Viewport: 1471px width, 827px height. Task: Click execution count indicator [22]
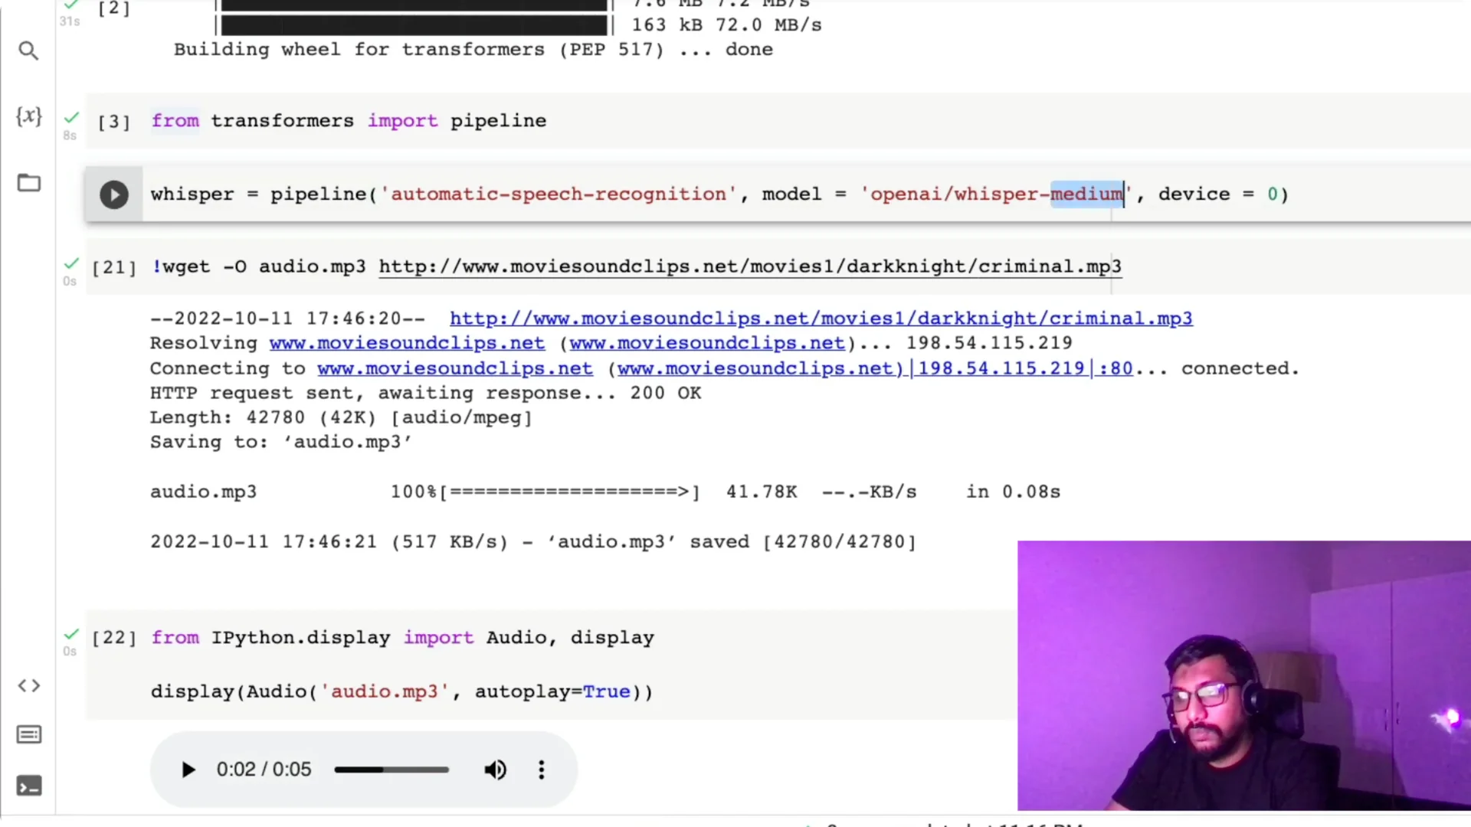(113, 637)
